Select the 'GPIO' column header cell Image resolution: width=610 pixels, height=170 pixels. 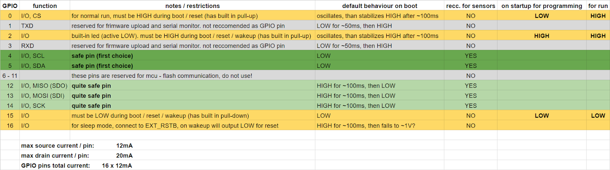[x=10, y=6]
